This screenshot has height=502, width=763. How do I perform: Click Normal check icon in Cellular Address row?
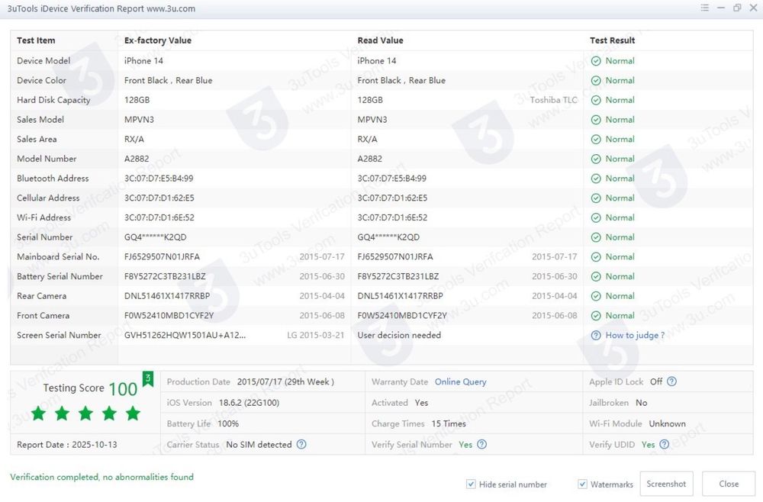point(596,198)
